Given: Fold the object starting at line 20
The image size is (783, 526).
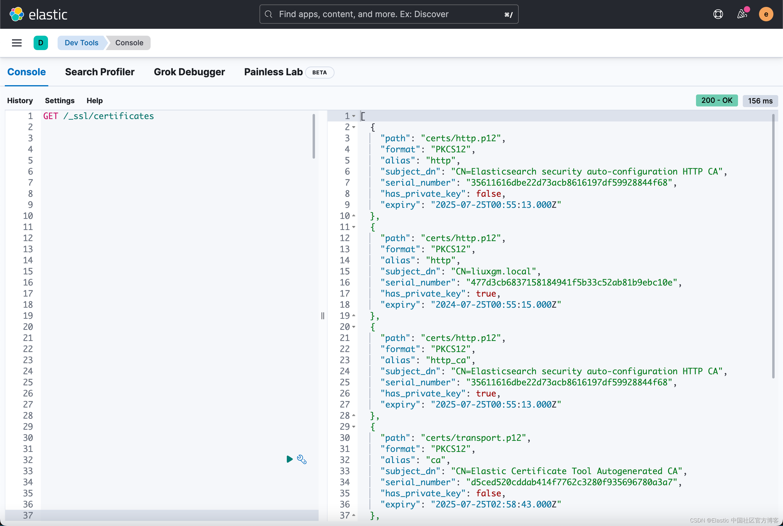Looking at the screenshot, I should [354, 327].
